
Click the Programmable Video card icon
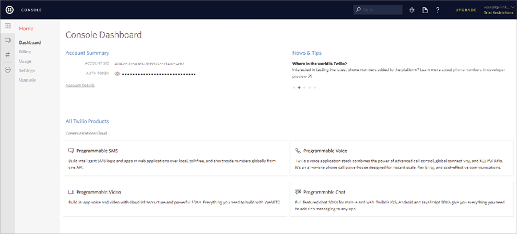tap(71, 192)
